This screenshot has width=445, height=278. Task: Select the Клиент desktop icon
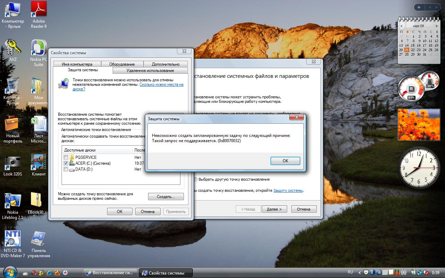tap(39, 165)
